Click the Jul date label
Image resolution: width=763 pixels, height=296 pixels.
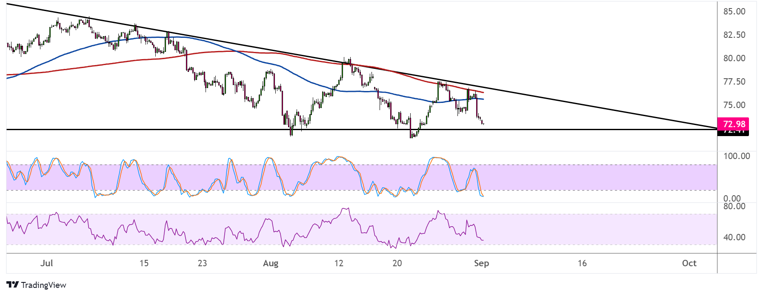click(47, 263)
